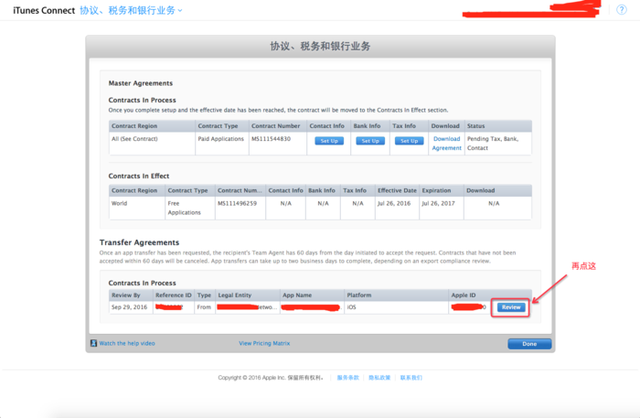The image size is (640, 418).
Task: Review the pending app transfer agreement
Action: (511, 307)
